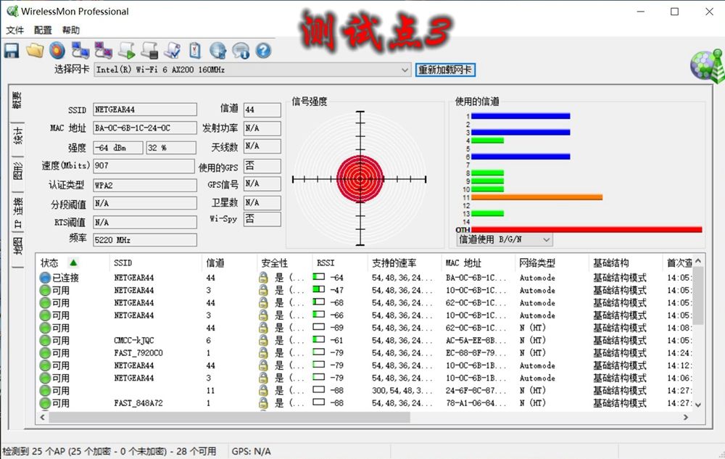
Task: Click blue connected status icon for NETGEAR44
Action: click(x=45, y=278)
